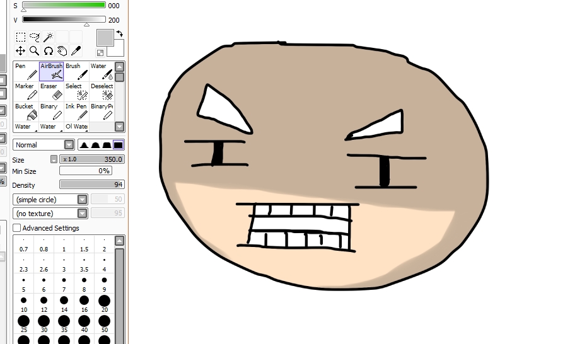Viewport: 570px width, 344px height.
Task: Select the zoom magnifier tool
Action: (x=35, y=51)
